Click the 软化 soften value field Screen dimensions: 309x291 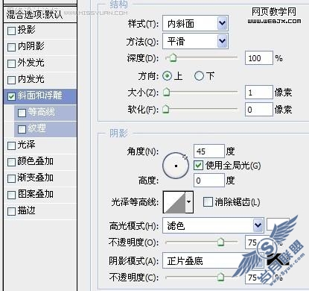coord(259,110)
